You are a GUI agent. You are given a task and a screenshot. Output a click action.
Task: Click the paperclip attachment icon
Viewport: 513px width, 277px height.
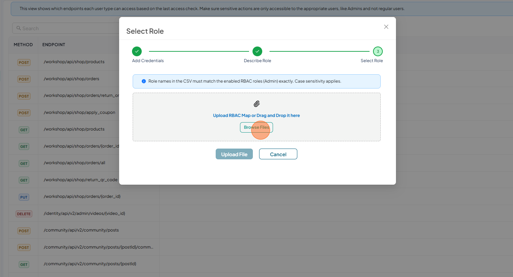[x=257, y=103]
